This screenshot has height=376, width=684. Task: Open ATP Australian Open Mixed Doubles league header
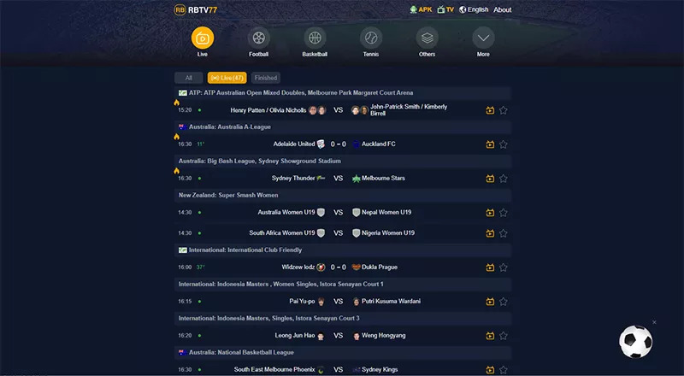343,93
